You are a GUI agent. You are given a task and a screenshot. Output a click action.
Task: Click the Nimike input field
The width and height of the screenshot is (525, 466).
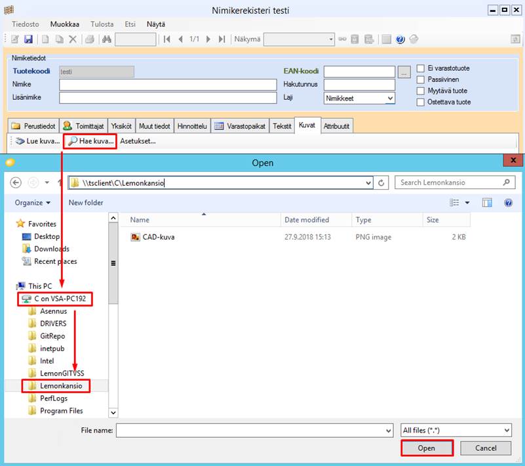coord(168,85)
